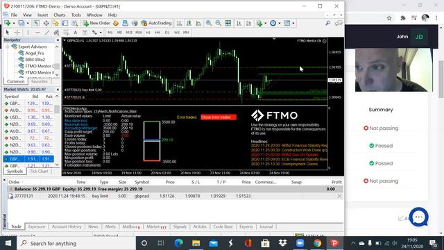Toggle chart auto scroll icon

tap(239, 23)
